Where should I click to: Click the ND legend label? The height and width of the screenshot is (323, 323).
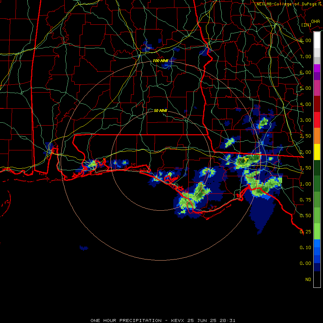(x=308, y=280)
